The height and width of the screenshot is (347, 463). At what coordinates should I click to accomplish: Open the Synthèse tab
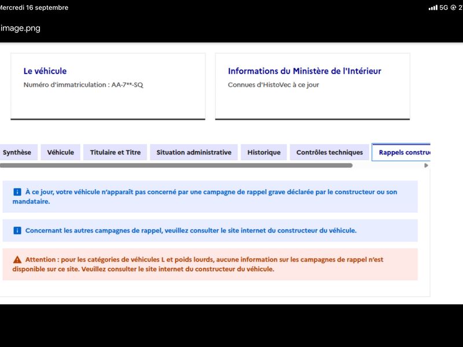(x=19, y=152)
